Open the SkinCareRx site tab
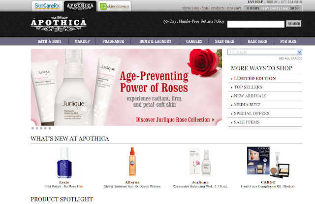This screenshot has height=204, width=315. (x=47, y=6)
